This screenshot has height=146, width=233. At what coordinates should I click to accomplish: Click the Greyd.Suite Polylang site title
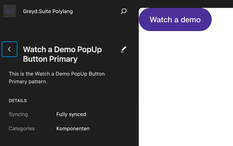(48, 11)
